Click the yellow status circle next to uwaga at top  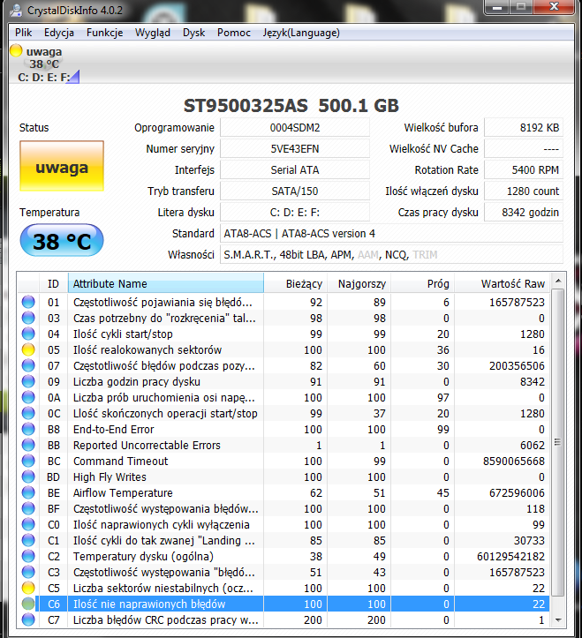click(x=16, y=51)
